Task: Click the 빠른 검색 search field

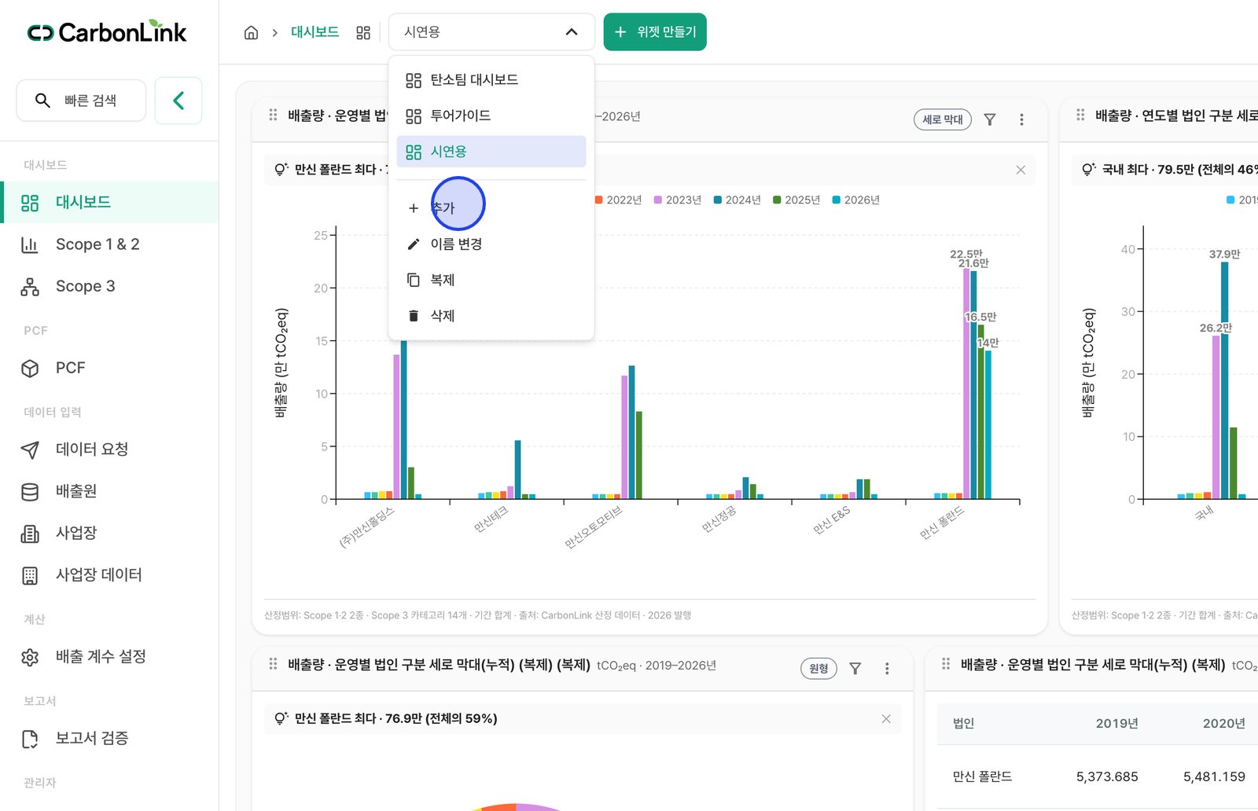Action: pyautogui.click(x=82, y=101)
